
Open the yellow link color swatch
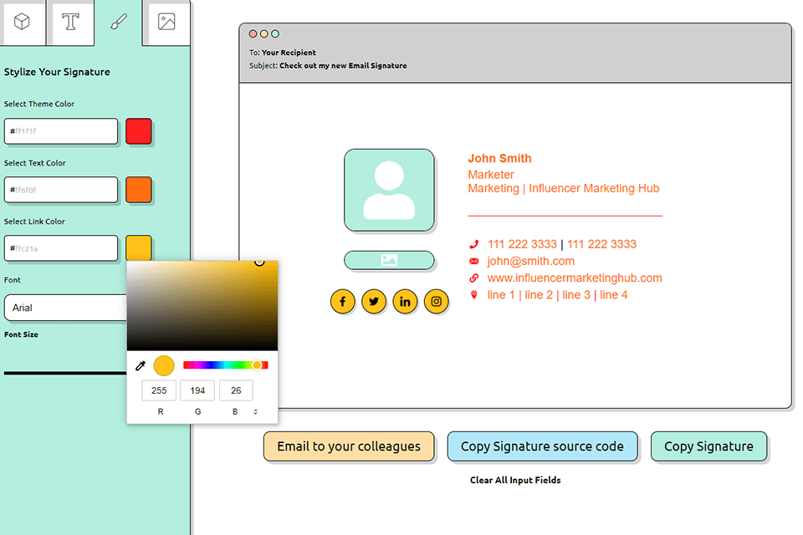[139, 248]
